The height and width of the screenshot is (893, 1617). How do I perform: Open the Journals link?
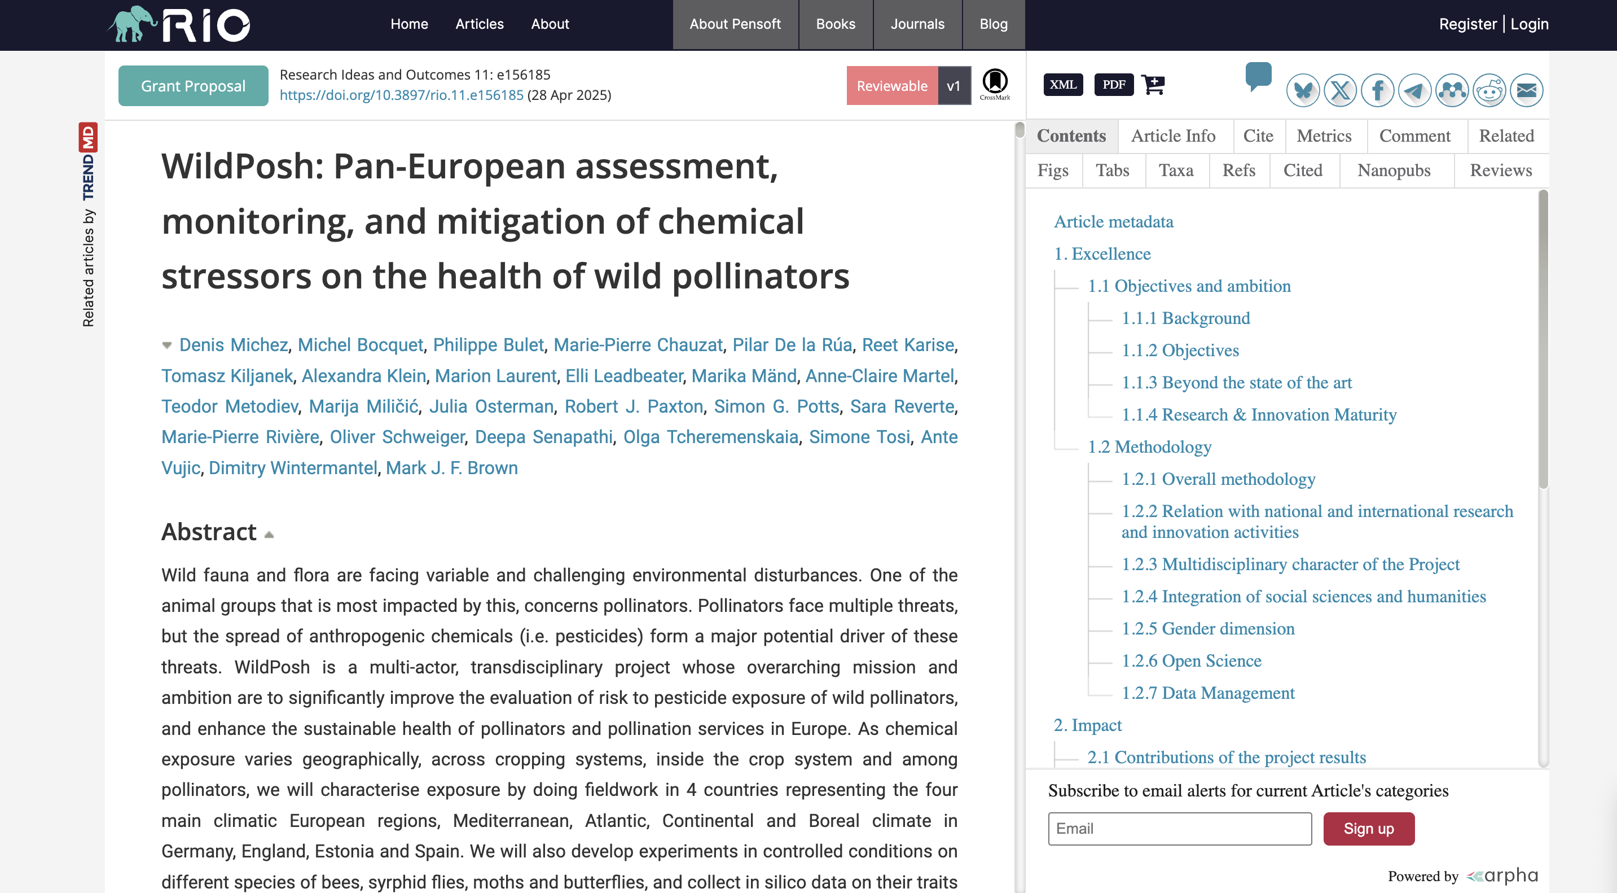917,24
